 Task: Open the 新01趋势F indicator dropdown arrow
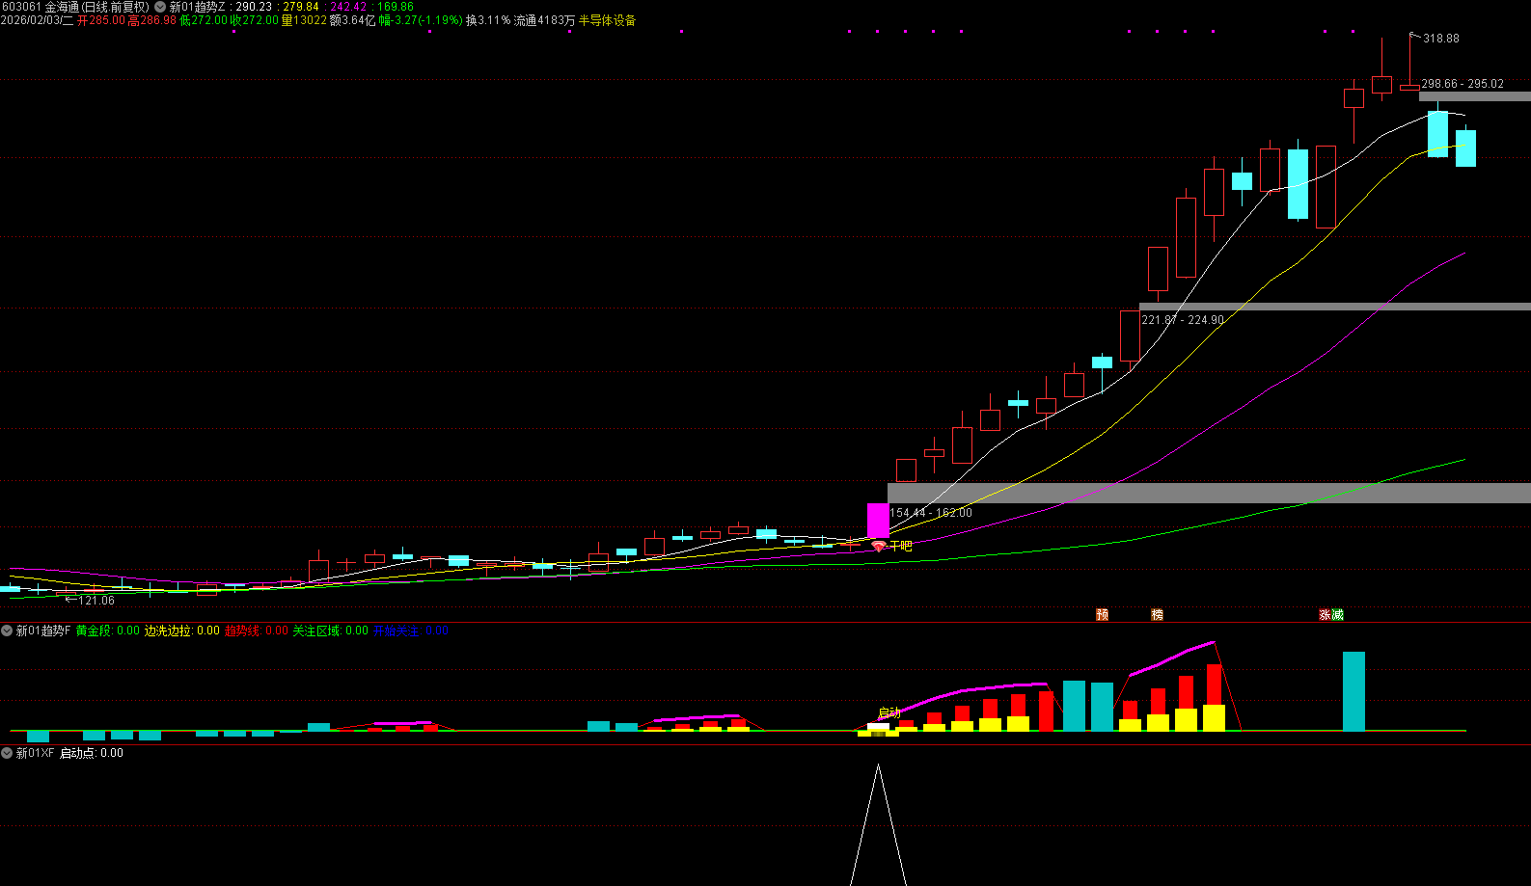pos(7,631)
